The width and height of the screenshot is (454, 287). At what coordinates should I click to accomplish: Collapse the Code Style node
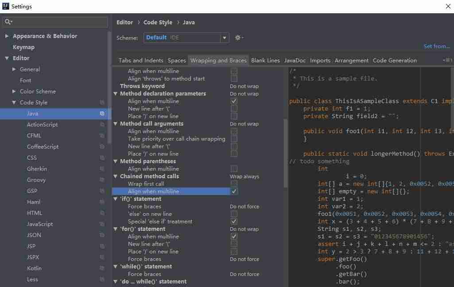pyautogui.click(x=14, y=103)
